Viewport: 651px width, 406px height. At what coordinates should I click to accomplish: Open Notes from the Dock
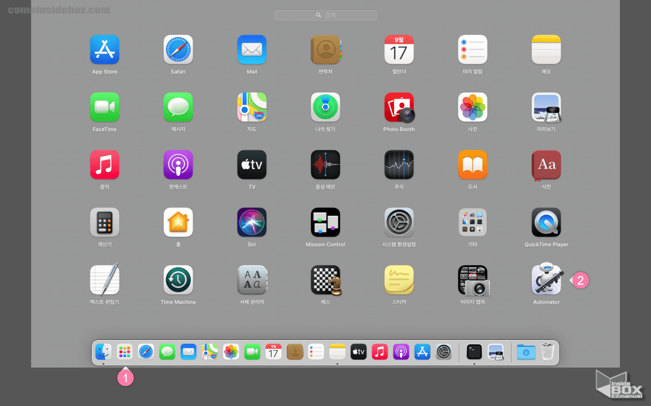click(x=337, y=352)
